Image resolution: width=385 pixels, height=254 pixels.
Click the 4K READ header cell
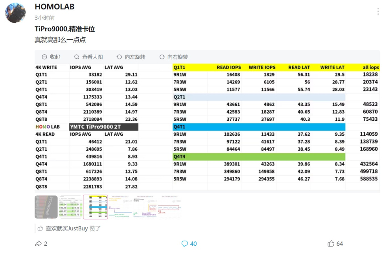click(45, 134)
